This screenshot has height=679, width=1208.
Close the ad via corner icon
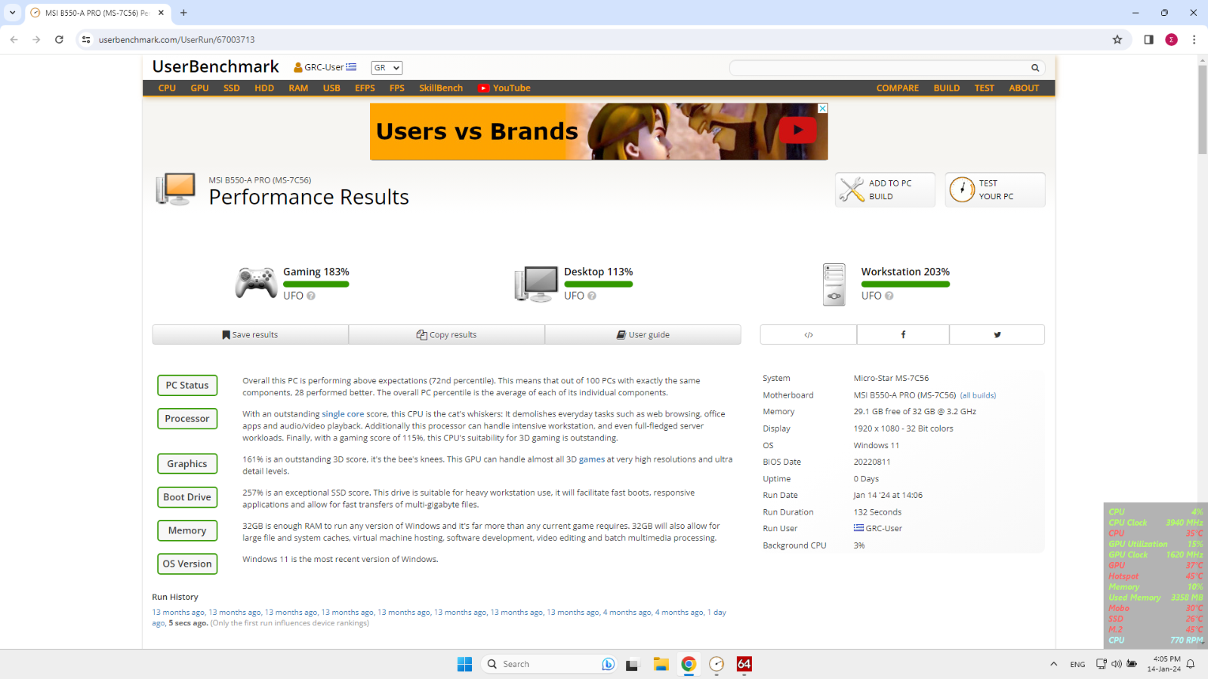tap(823, 109)
